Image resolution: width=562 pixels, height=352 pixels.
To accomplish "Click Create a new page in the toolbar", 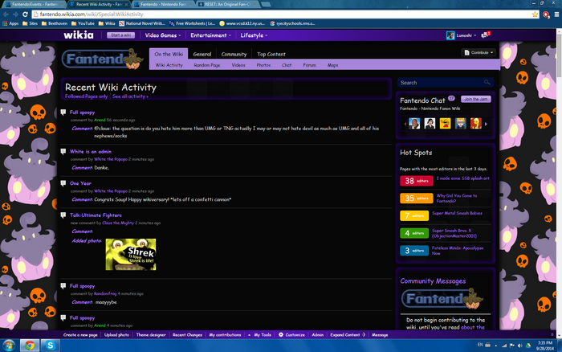I will point(80,334).
